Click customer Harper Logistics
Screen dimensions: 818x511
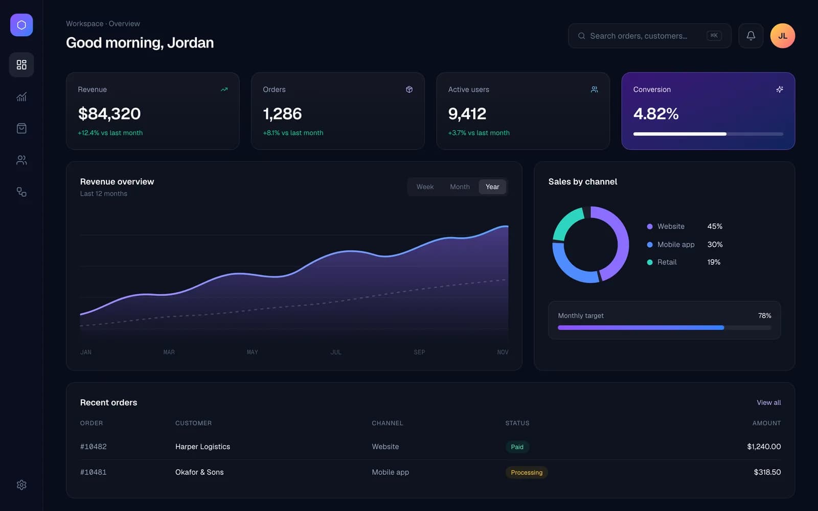click(x=202, y=447)
